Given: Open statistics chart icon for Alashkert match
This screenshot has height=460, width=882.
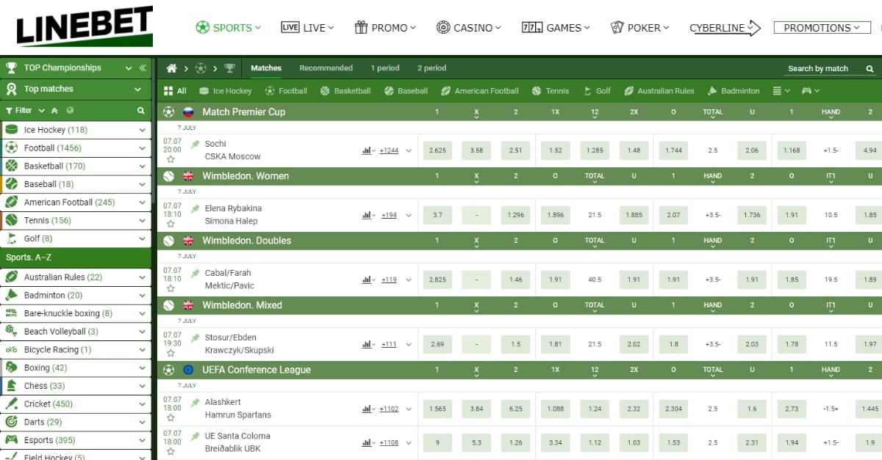Looking at the screenshot, I should 367,409.
